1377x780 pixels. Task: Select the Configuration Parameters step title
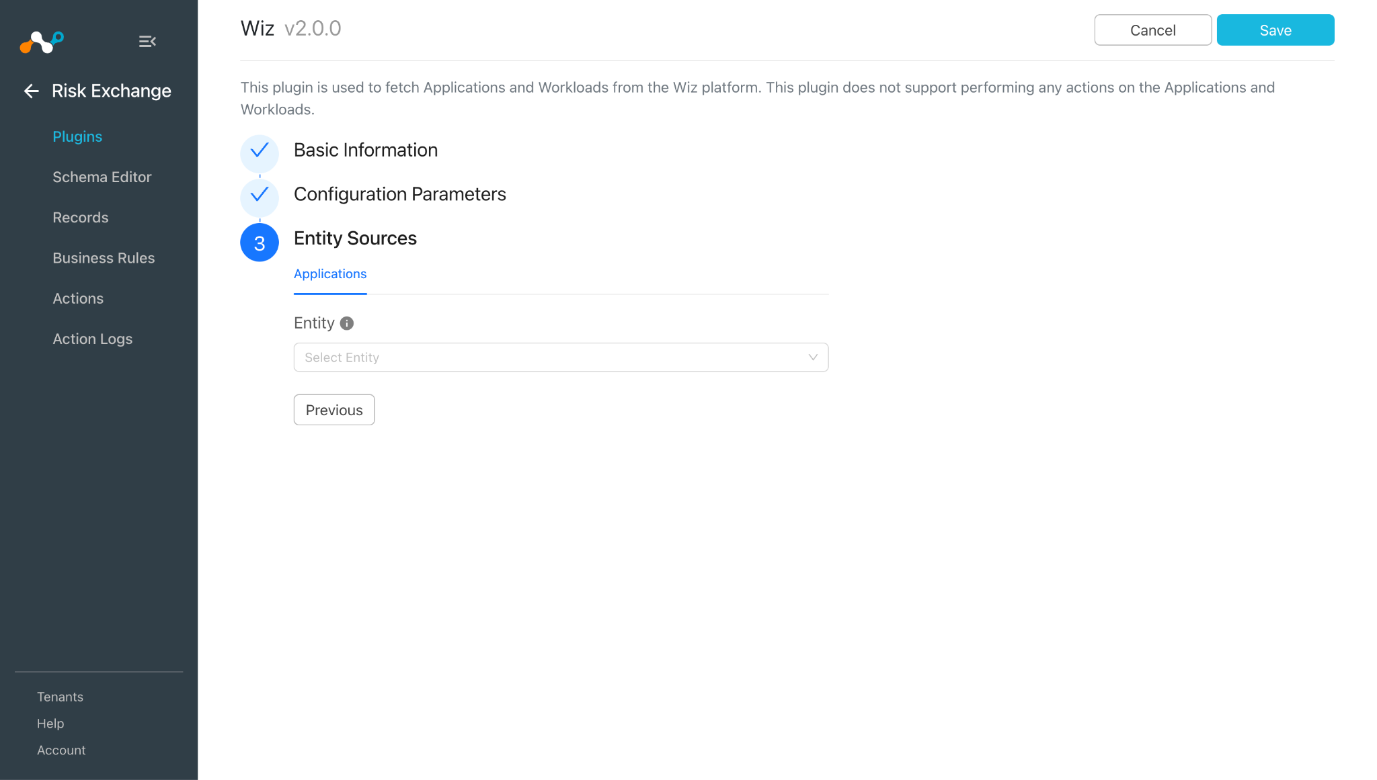coord(400,194)
